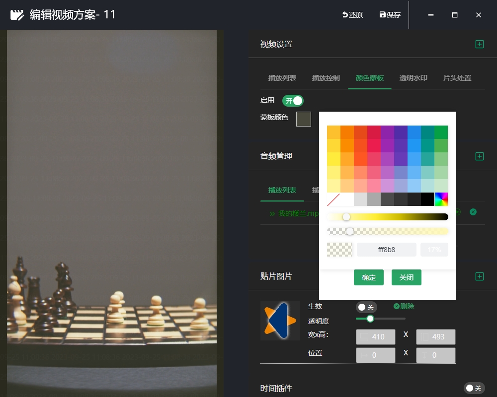Viewport: 497px width, 397px height.
Task: Click the 透明度 slider handle
Action: [370, 319]
